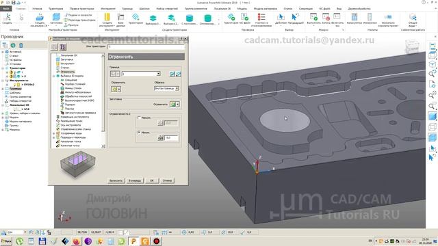Click Запись macro record icon
The width and height of the screenshot is (438, 246).
pyautogui.click(x=326, y=17)
